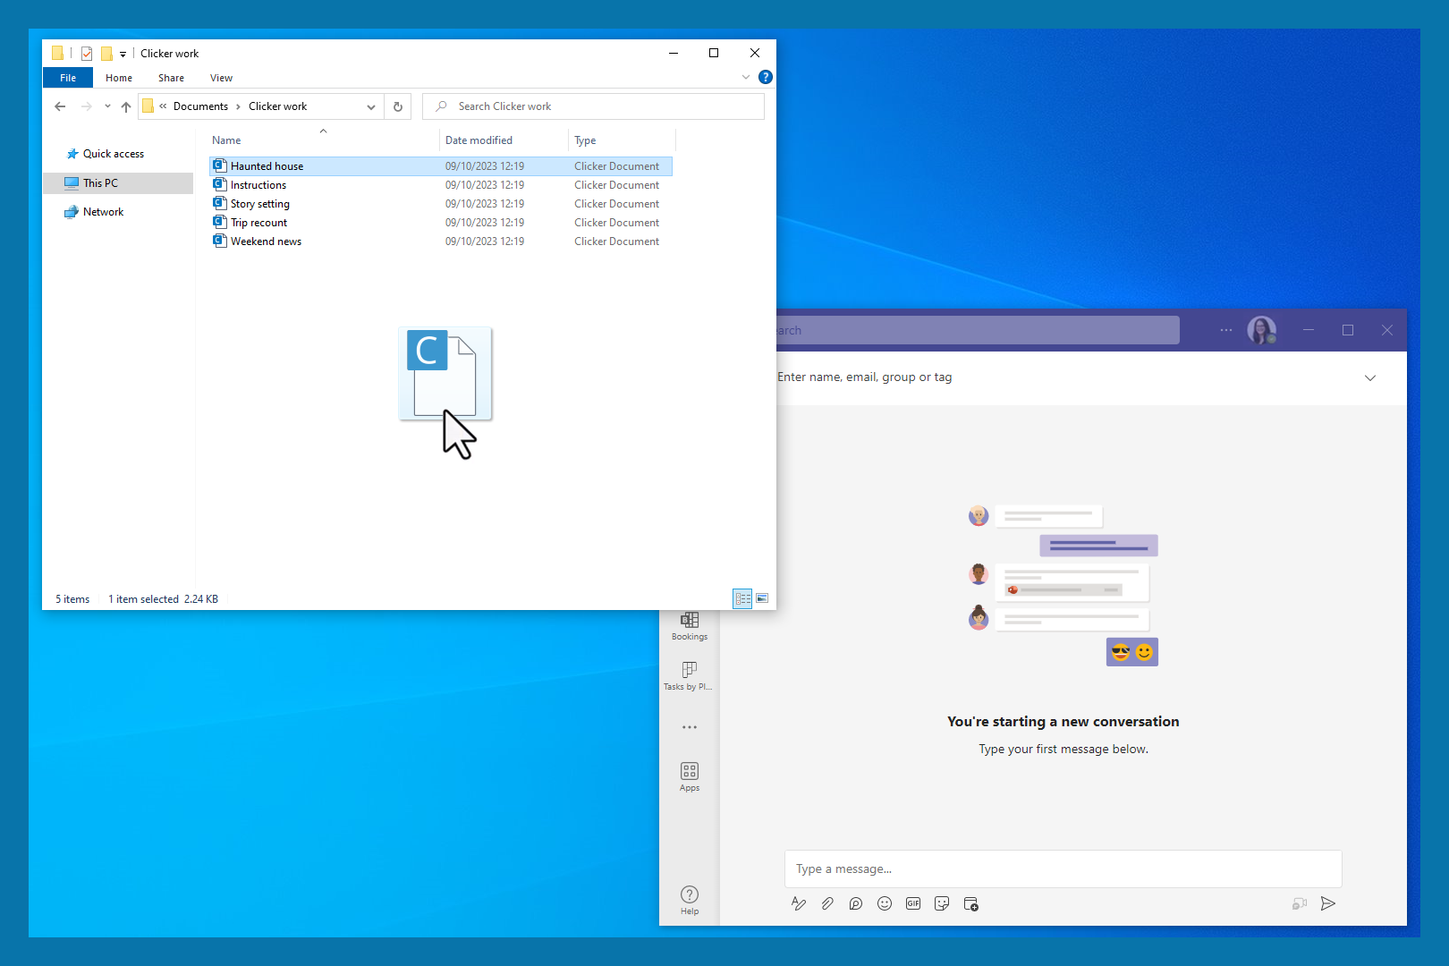Image resolution: width=1449 pixels, height=966 pixels.
Task: Open Apps in the Teams sidebar
Action: coord(690,775)
